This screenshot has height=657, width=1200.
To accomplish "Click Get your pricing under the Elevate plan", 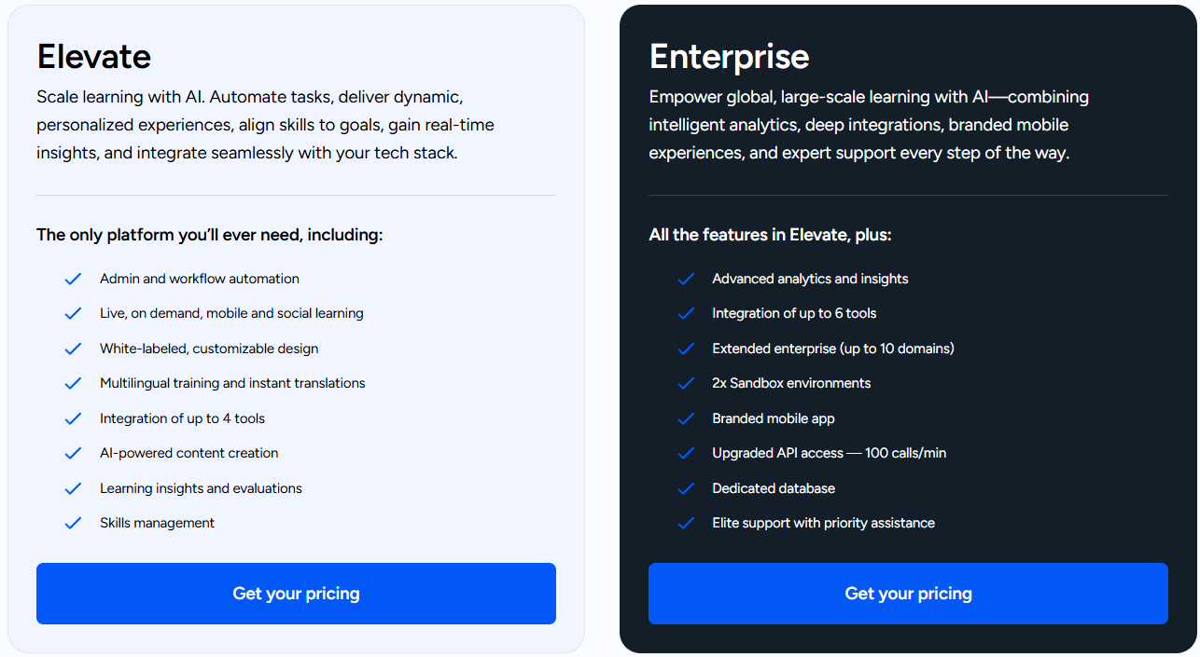I will tap(296, 594).
